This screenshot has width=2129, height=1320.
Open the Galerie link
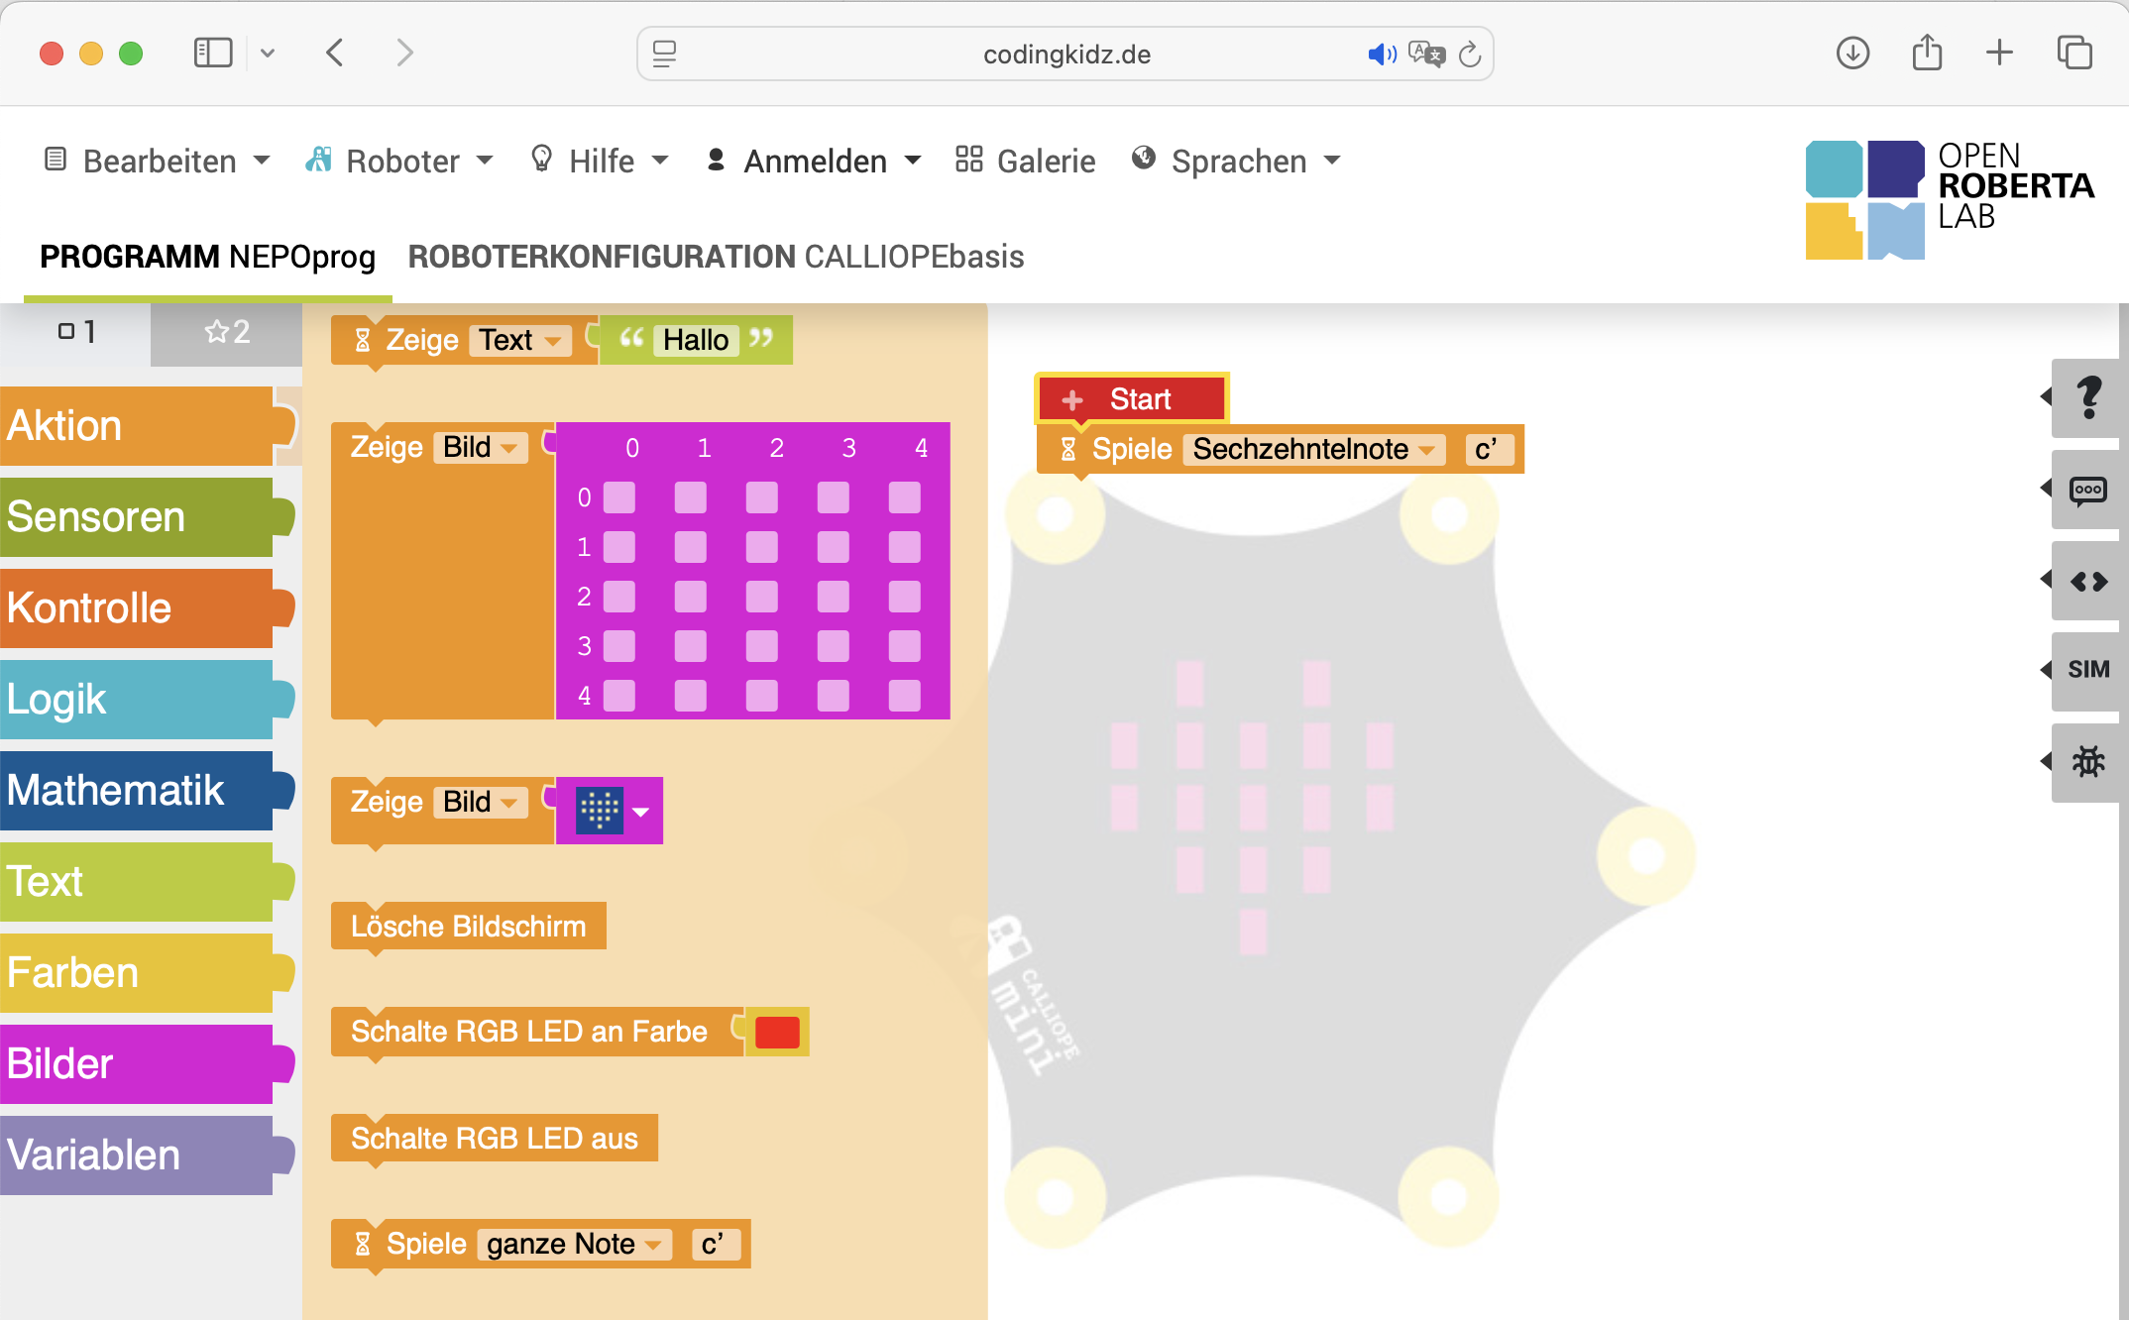click(x=1025, y=161)
